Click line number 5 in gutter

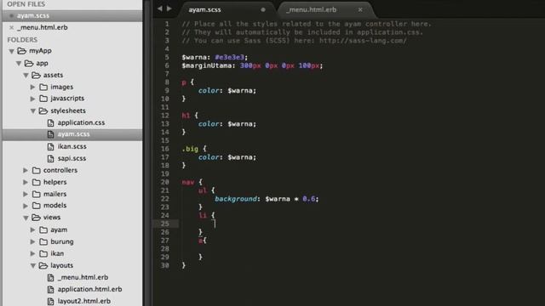tap(167, 57)
